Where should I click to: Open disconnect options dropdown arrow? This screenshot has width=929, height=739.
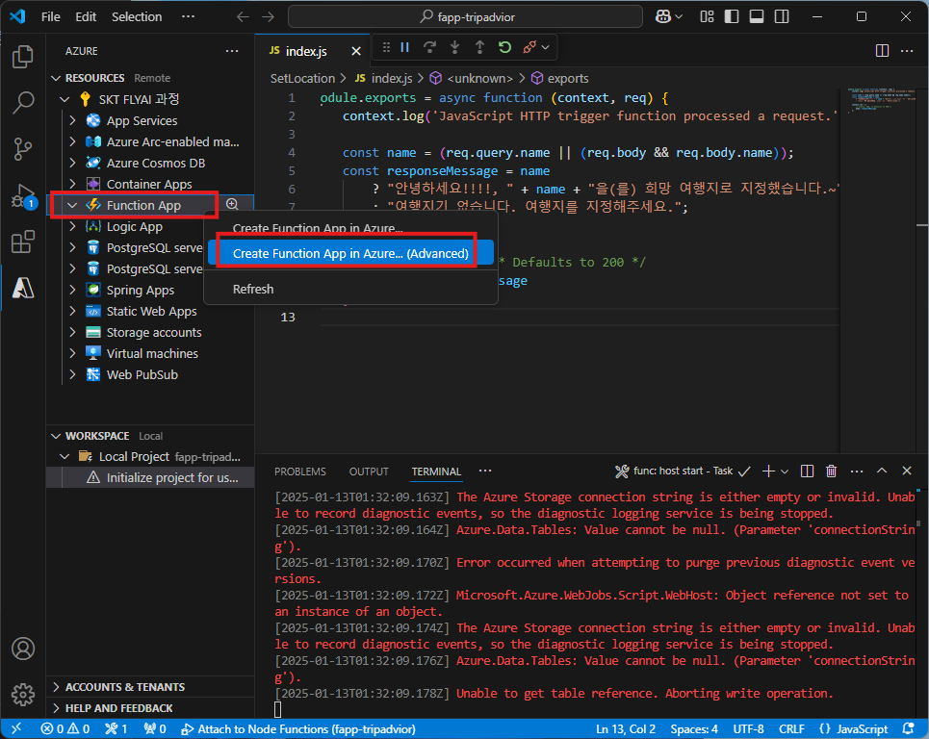pos(546,47)
